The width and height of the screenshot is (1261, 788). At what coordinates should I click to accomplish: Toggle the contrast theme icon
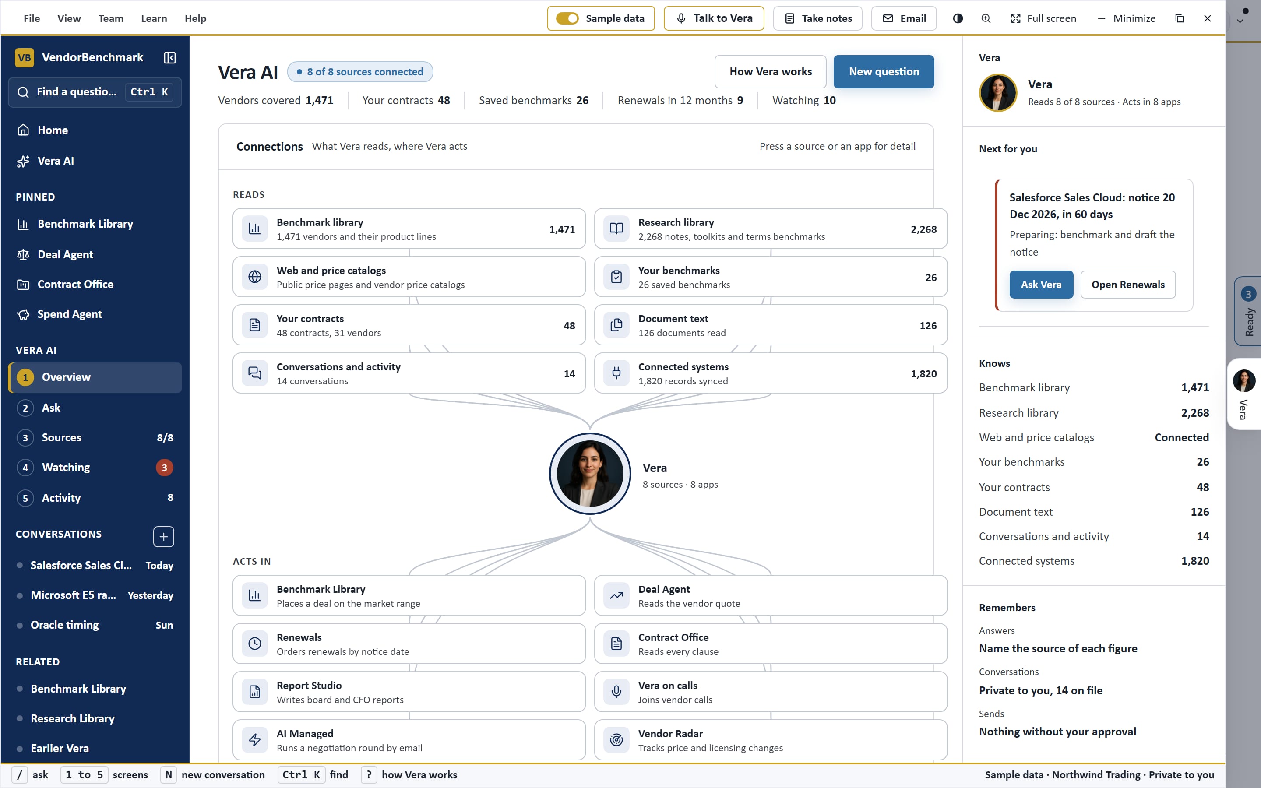(x=958, y=18)
